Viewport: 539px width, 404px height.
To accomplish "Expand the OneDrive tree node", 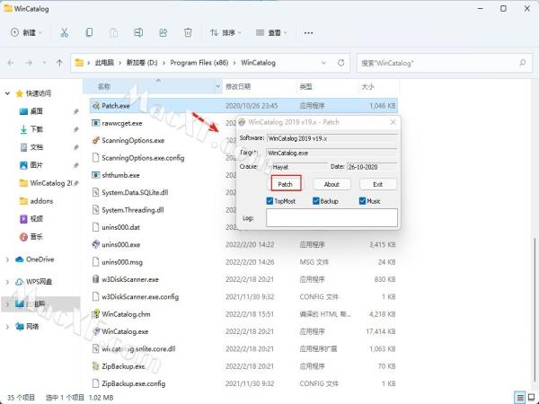I will (8, 259).
